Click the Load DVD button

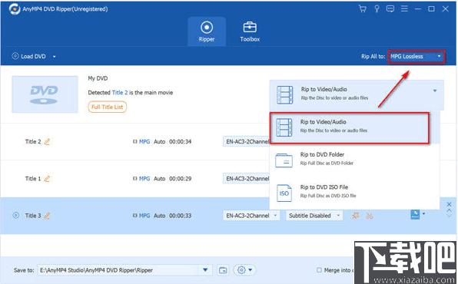(29, 56)
